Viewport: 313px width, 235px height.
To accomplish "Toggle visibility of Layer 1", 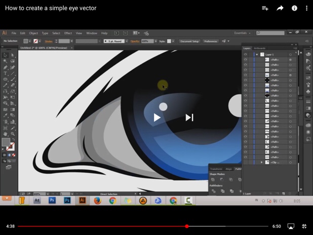I will 246,54.
